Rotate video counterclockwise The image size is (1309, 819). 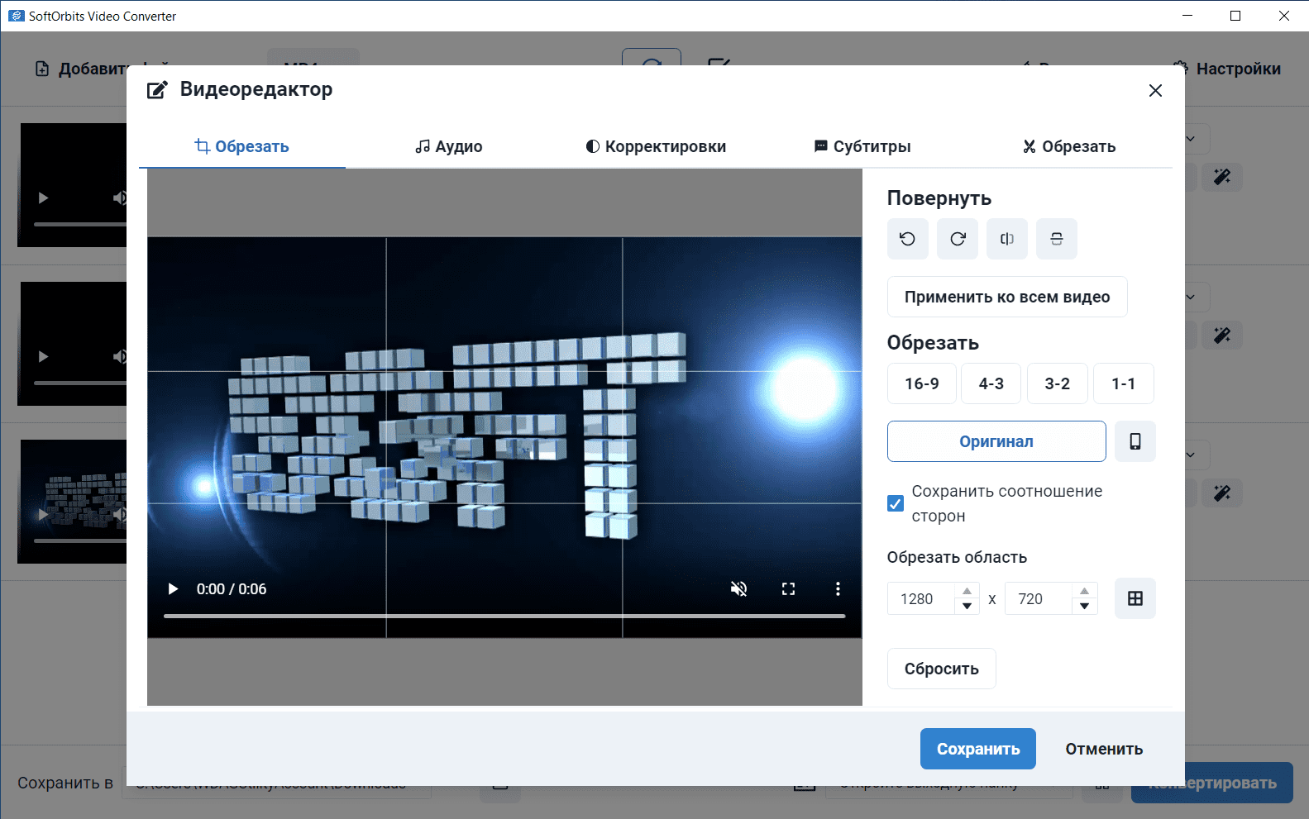[x=907, y=239]
